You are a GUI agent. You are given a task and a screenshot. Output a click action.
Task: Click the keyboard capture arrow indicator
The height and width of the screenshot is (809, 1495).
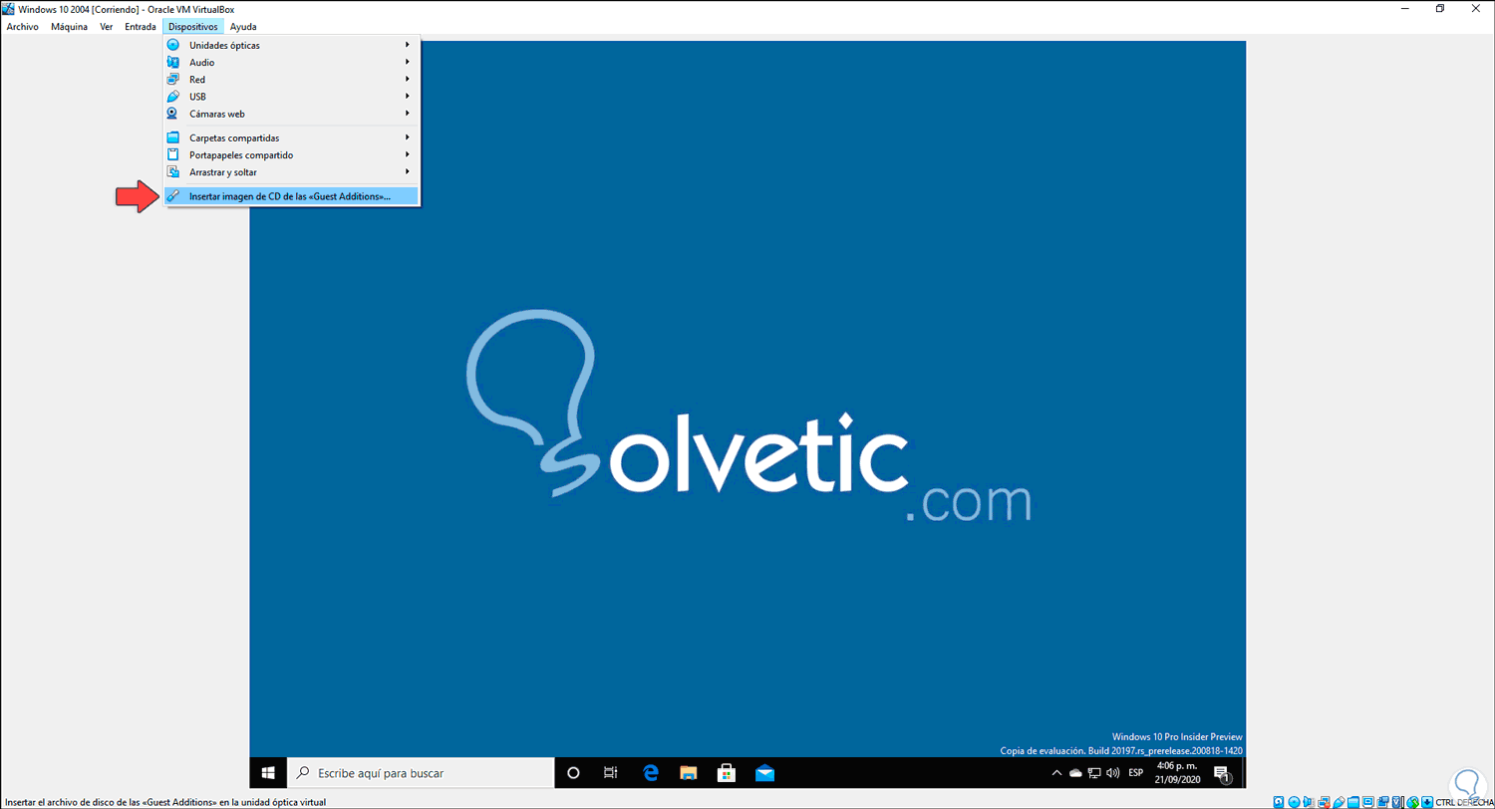pos(1428,801)
